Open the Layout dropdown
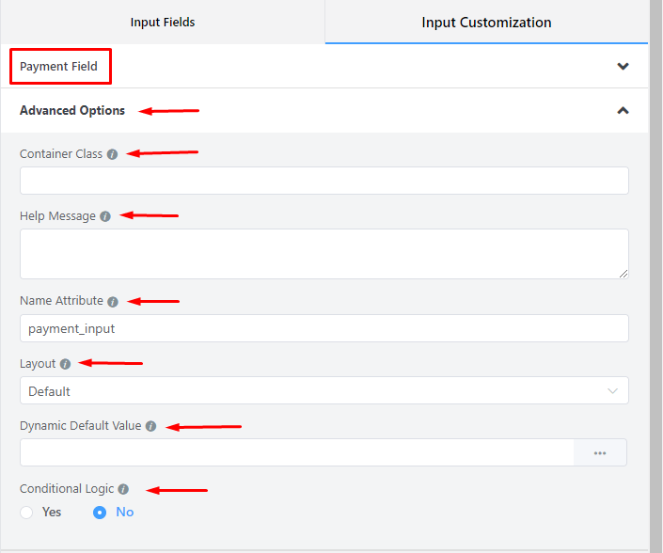The image size is (663, 553). pyautogui.click(x=324, y=390)
